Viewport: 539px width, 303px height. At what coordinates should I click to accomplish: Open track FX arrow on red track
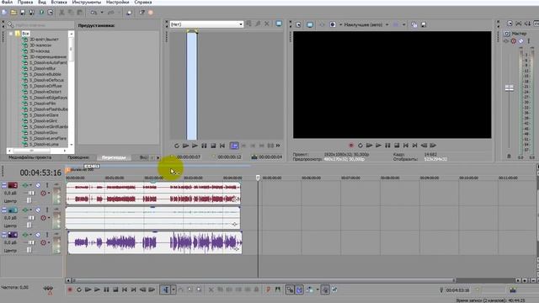(30, 185)
